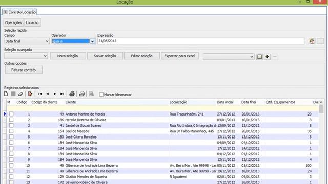Click the minus remove icon
This screenshot has width=328, height=184.
[275, 57]
